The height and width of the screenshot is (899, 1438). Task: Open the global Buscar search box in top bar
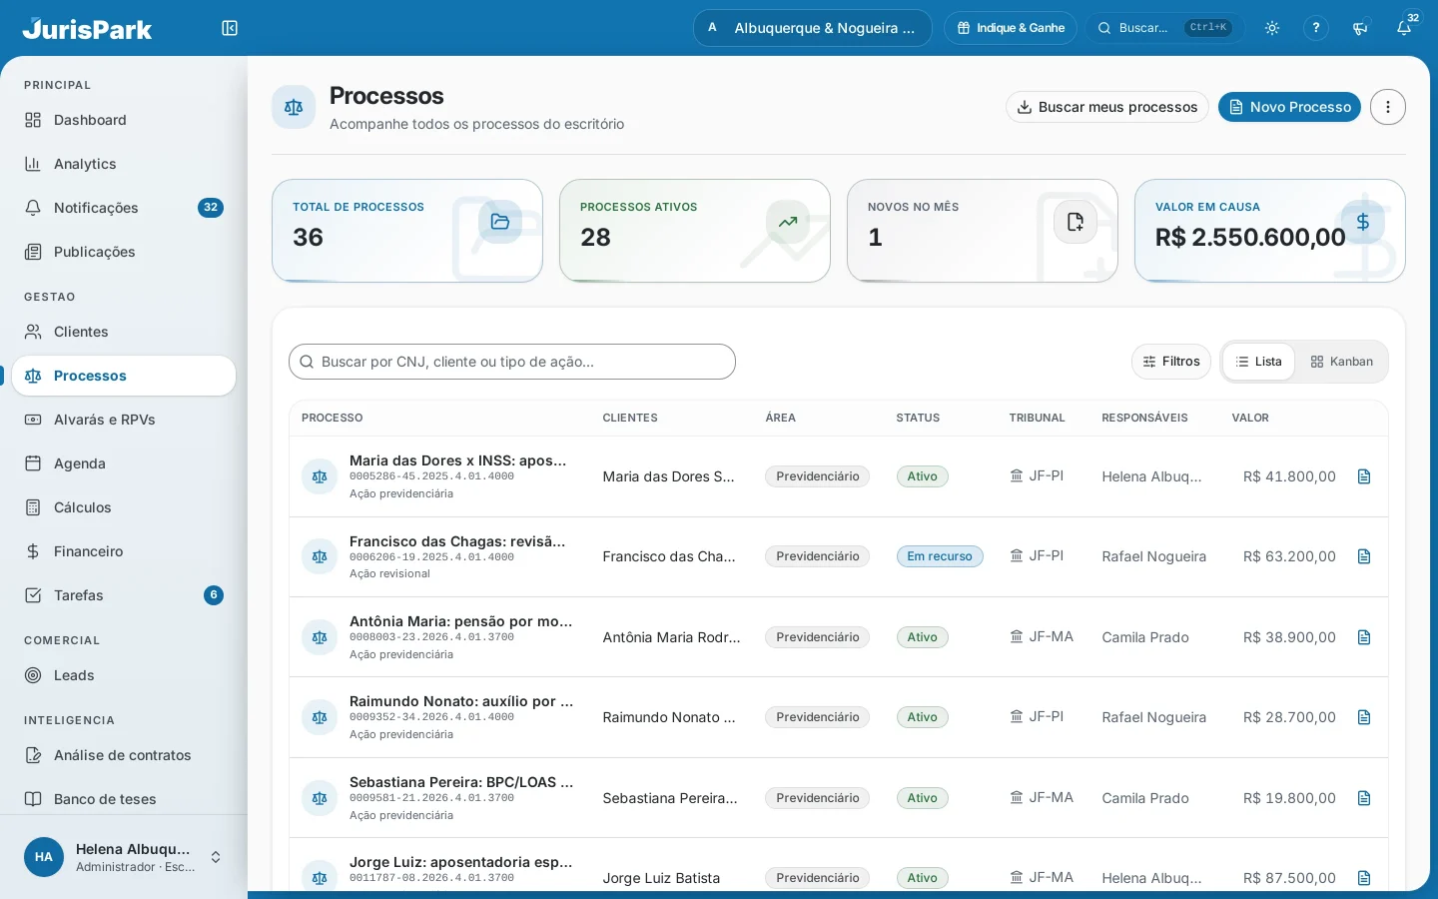pyautogui.click(x=1164, y=28)
